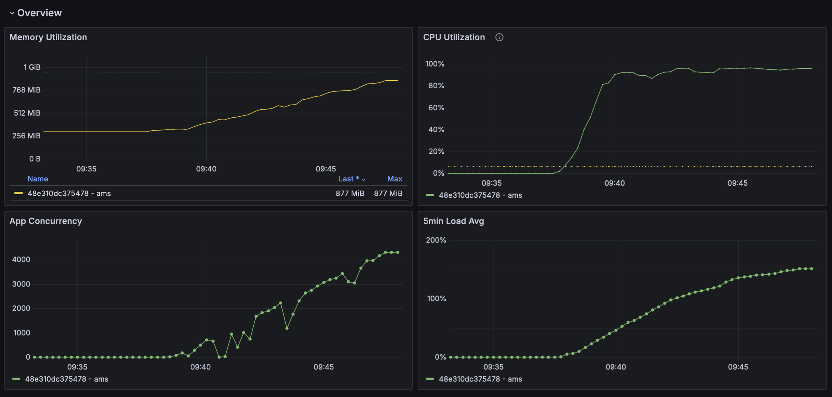Click 5min Load Avg legend swatch

pyautogui.click(x=430, y=379)
